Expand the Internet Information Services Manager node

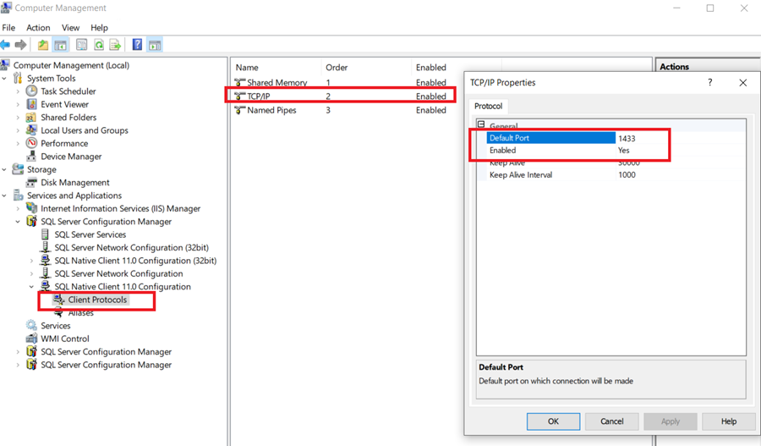18,209
